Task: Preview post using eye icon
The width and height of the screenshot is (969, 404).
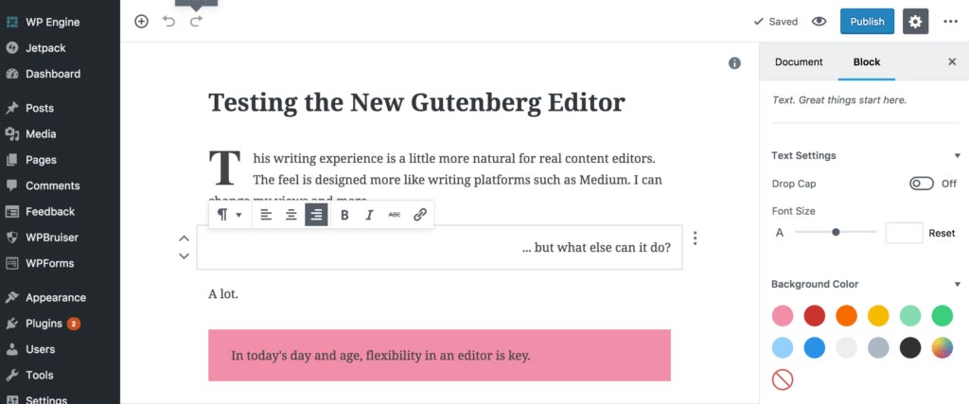Action: click(819, 22)
